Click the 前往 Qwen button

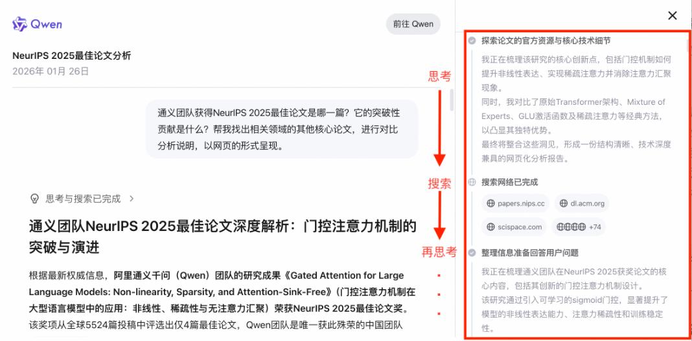[413, 24]
